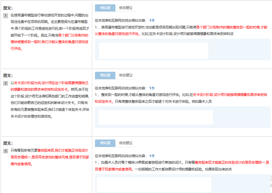The image size is (272, 193).
Task: Click the white source box in section 3
Action: coord(154,185)
